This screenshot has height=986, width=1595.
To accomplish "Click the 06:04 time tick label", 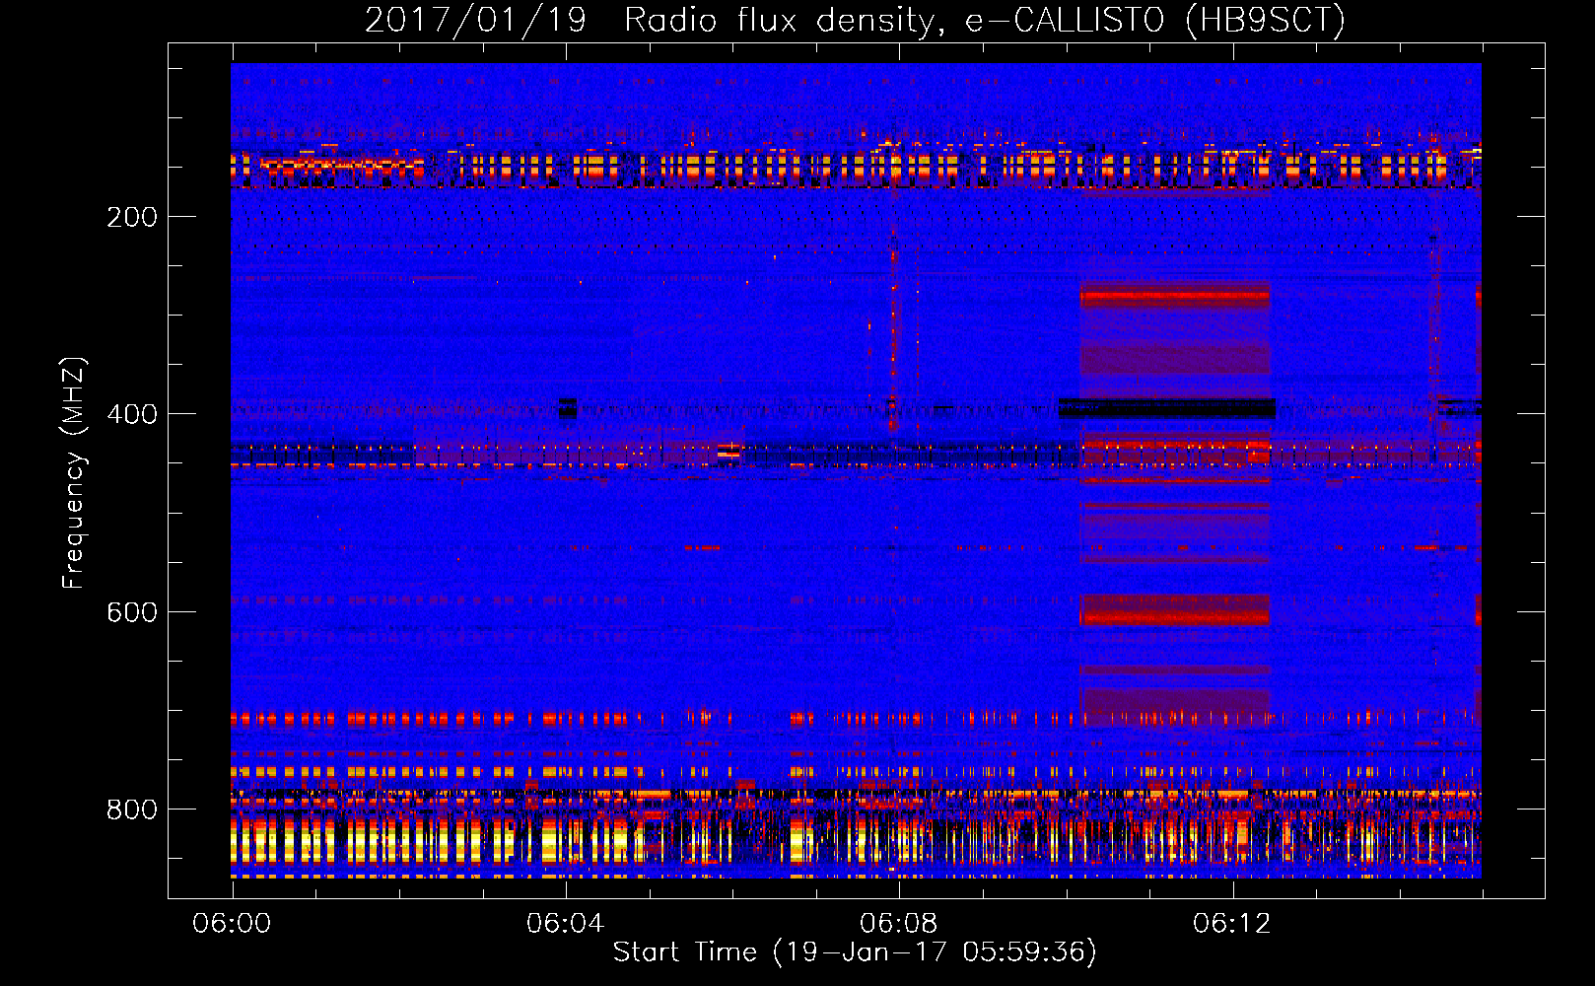I will (x=565, y=923).
